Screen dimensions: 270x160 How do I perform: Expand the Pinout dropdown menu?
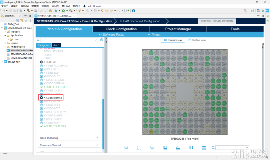[x=154, y=35]
